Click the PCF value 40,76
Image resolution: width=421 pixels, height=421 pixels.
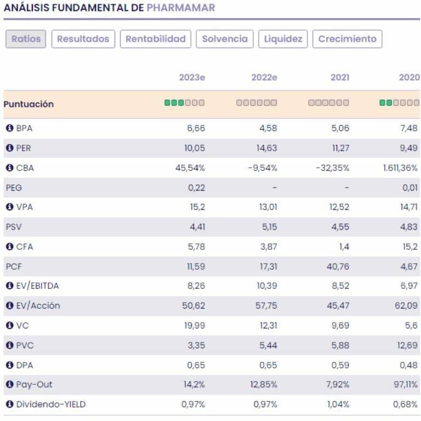(x=338, y=266)
